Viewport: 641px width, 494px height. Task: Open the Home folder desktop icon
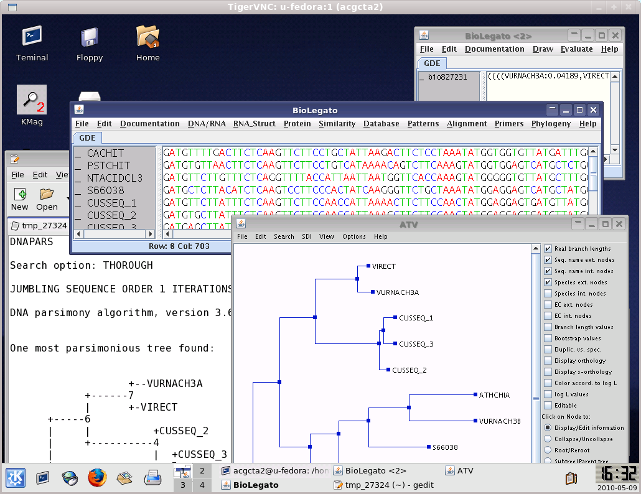tap(148, 38)
